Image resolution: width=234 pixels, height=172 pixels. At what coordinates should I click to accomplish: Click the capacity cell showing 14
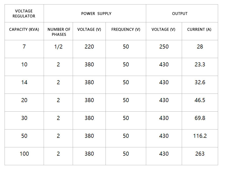tap(24, 85)
